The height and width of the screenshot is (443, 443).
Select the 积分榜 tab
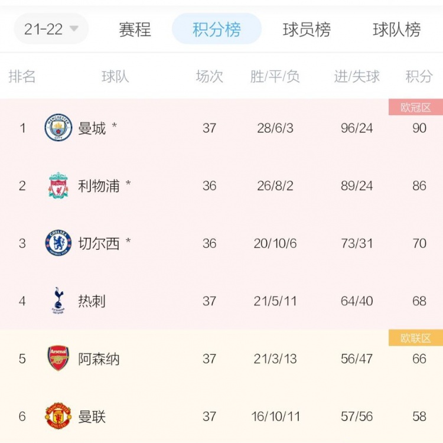(x=217, y=29)
